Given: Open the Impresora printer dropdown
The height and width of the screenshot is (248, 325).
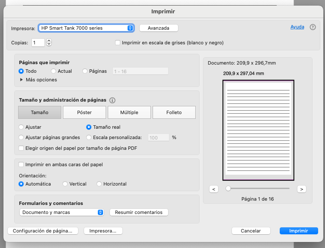Looking at the screenshot, I should (x=86, y=28).
